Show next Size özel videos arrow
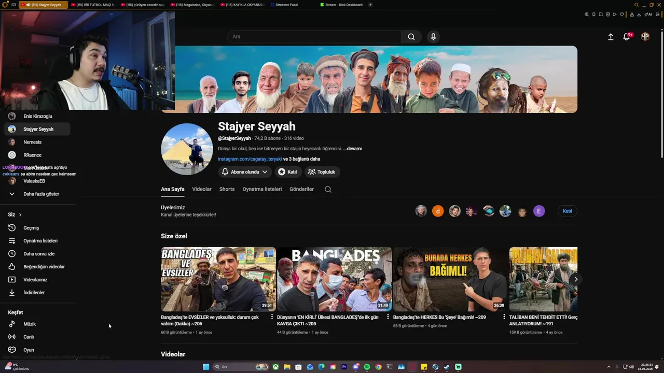This screenshot has height=373, width=664. point(576,279)
